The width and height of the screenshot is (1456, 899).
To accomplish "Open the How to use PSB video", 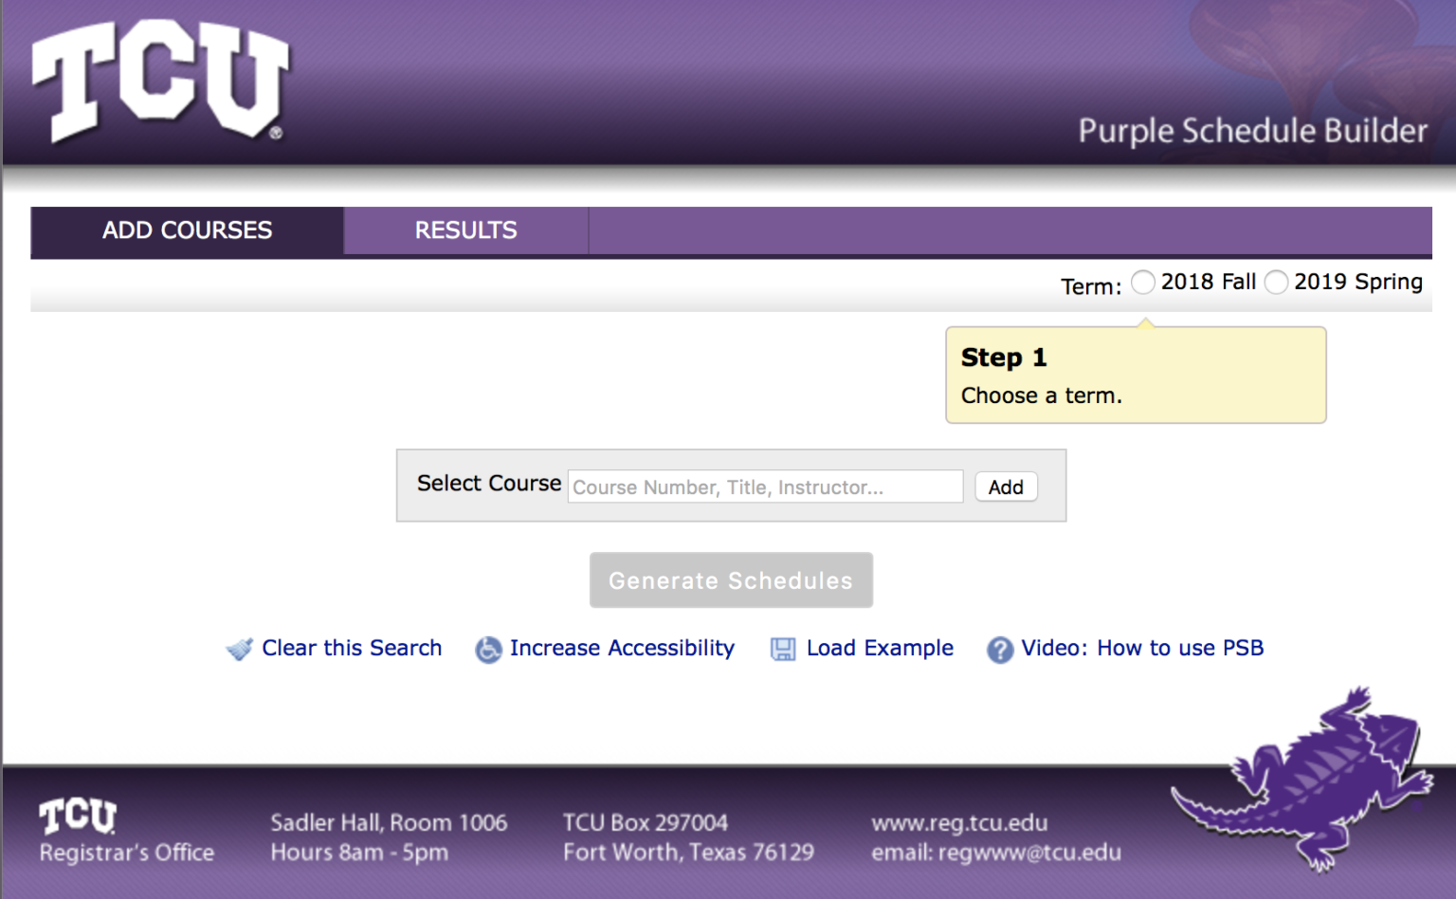I will tap(1142, 649).
